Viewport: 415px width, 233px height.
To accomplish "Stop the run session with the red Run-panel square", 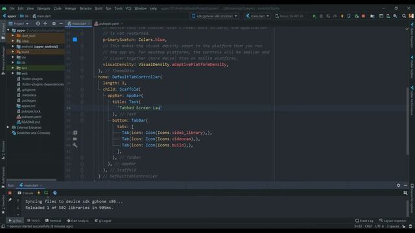I will pos(10,193).
